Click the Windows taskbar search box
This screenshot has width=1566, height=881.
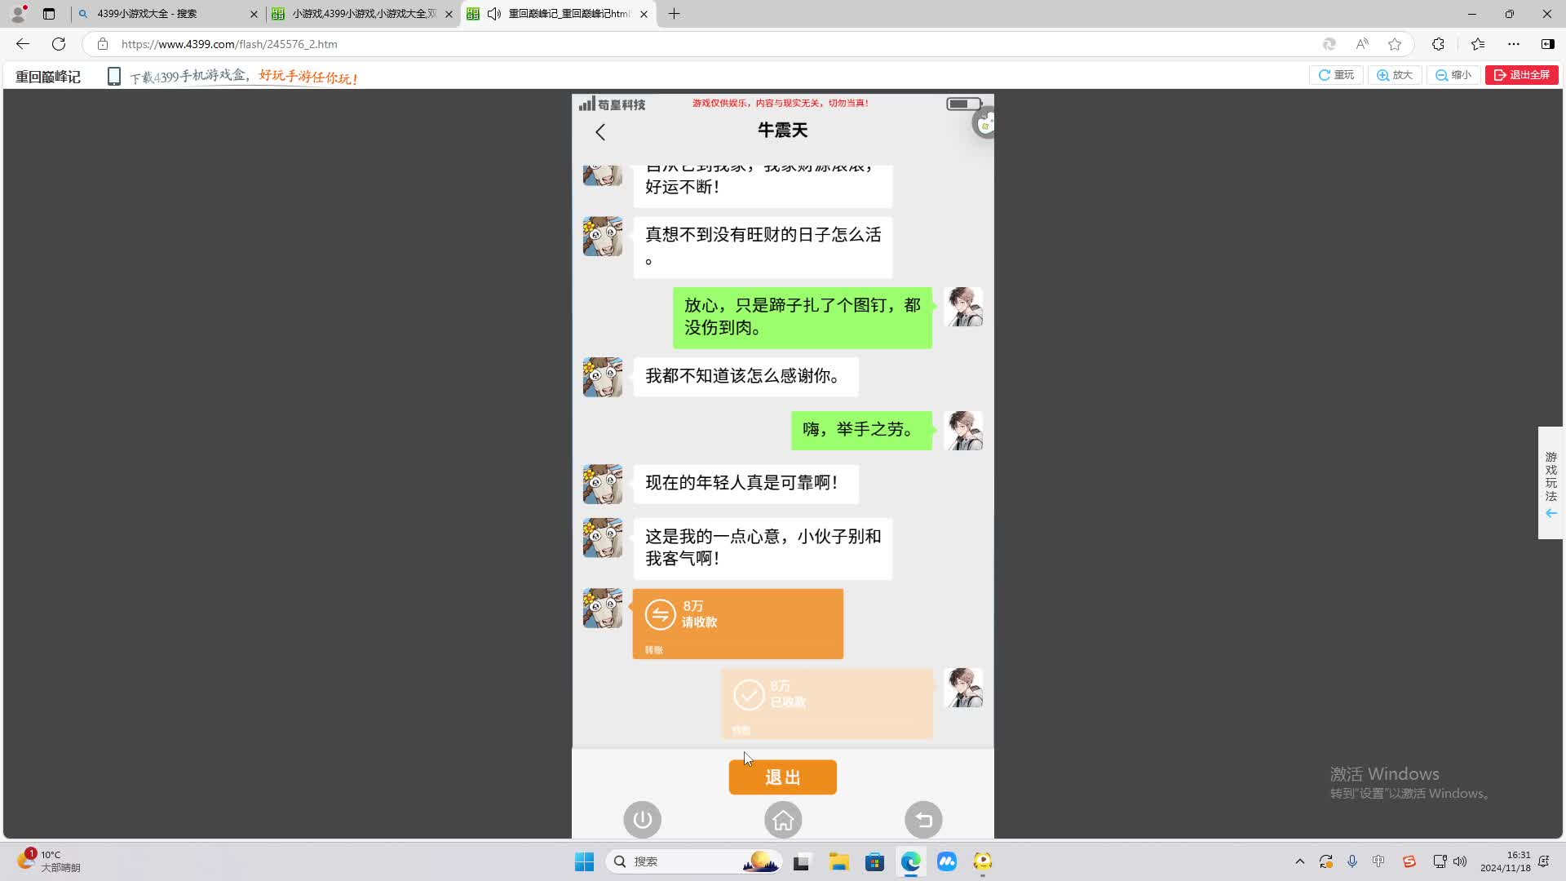(x=693, y=861)
